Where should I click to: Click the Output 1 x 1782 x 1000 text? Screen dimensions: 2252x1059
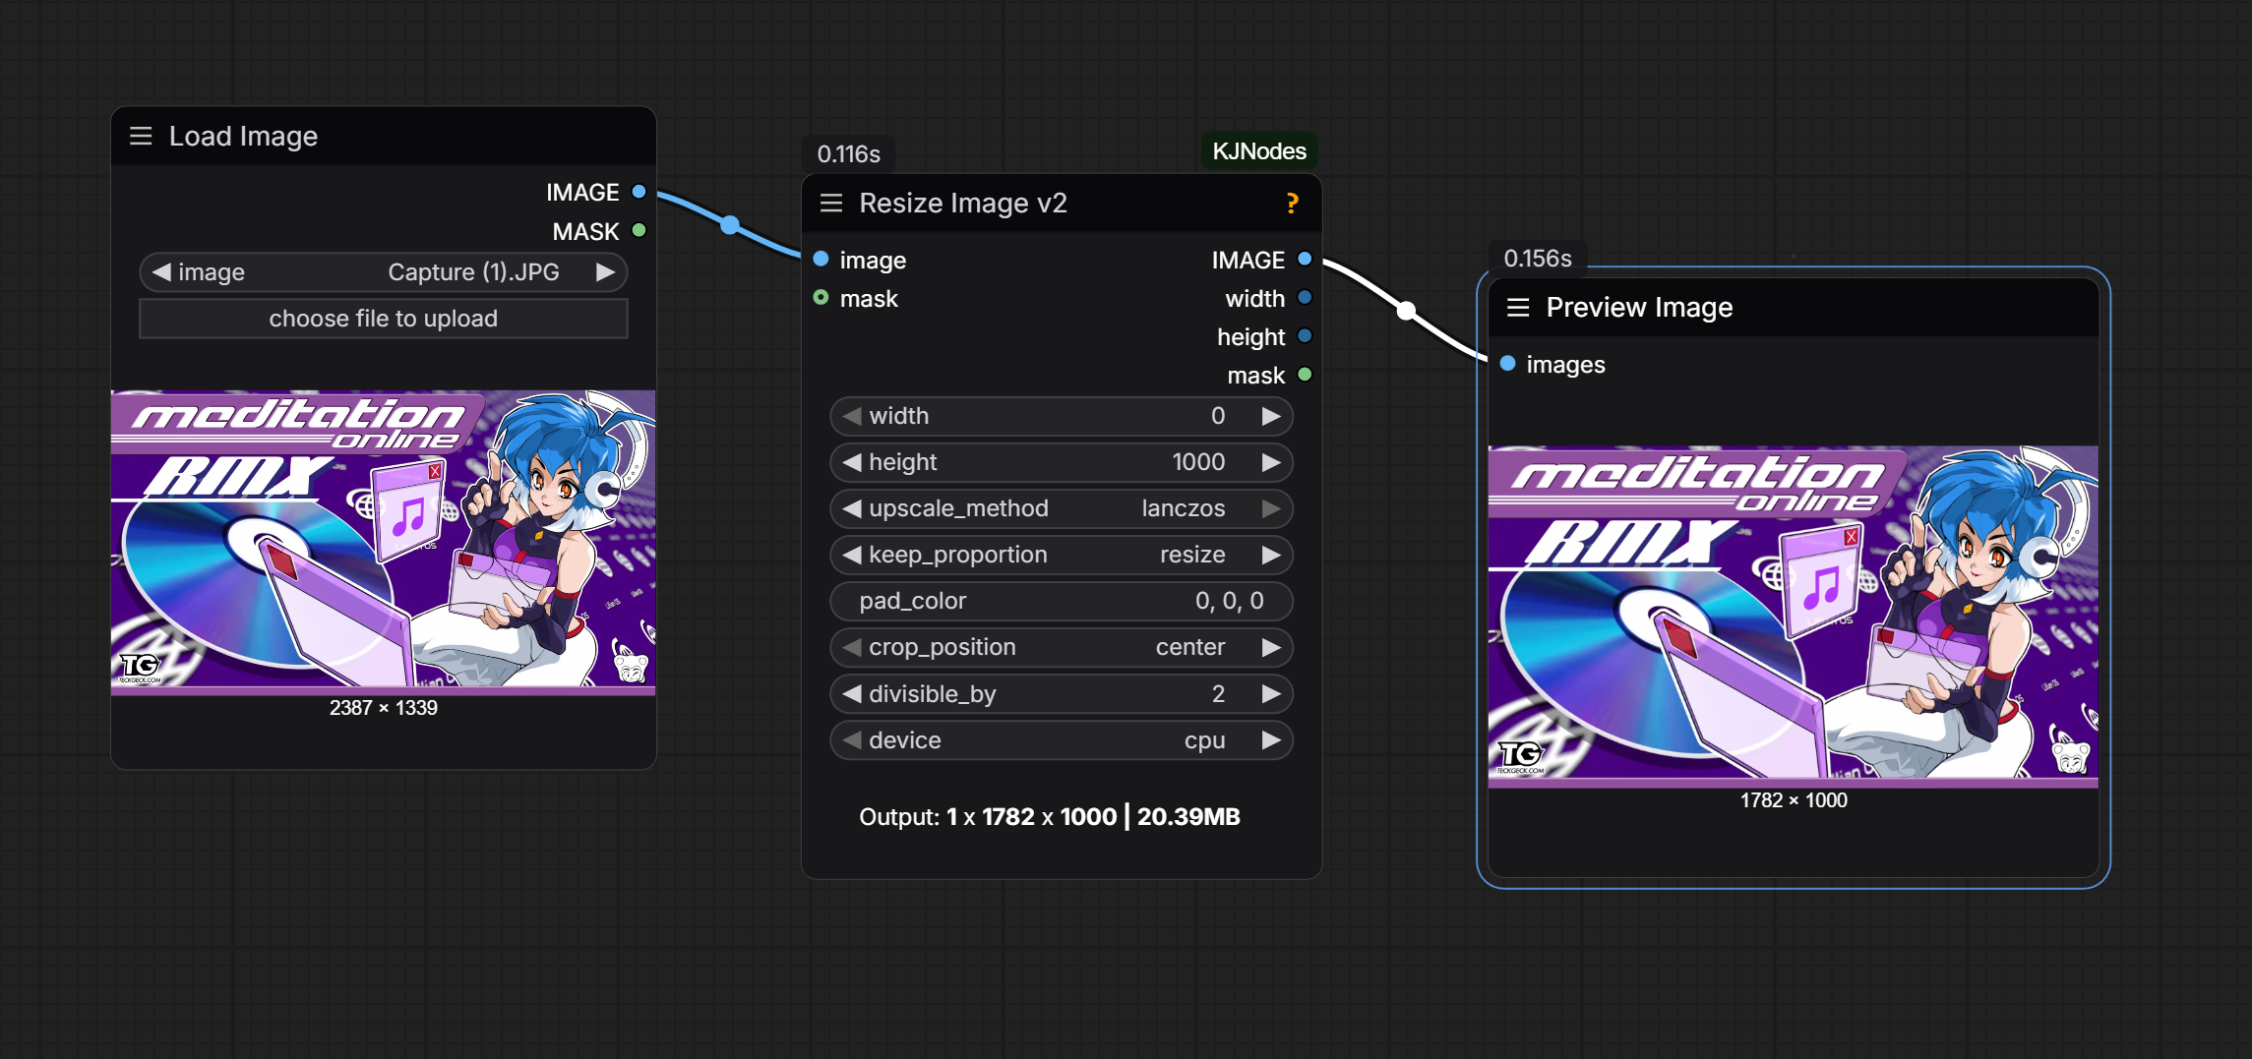click(x=1050, y=817)
